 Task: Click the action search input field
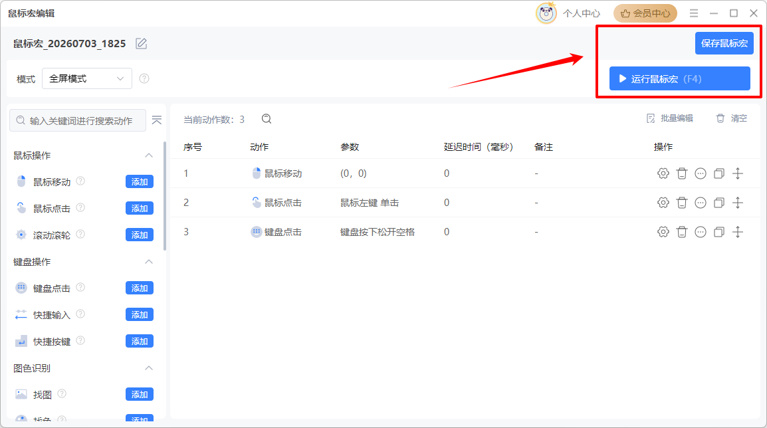tap(78, 120)
